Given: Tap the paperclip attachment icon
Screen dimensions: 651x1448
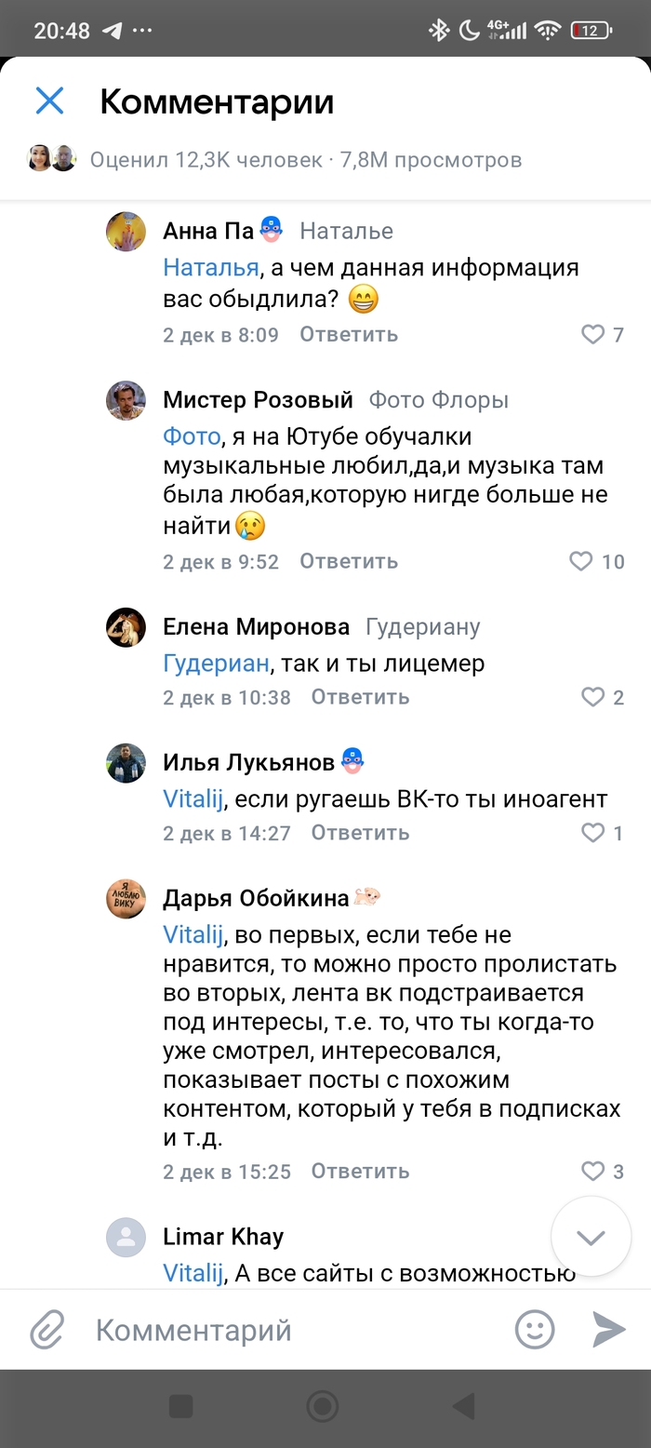Looking at the screenshot, I should (46, 1330).
